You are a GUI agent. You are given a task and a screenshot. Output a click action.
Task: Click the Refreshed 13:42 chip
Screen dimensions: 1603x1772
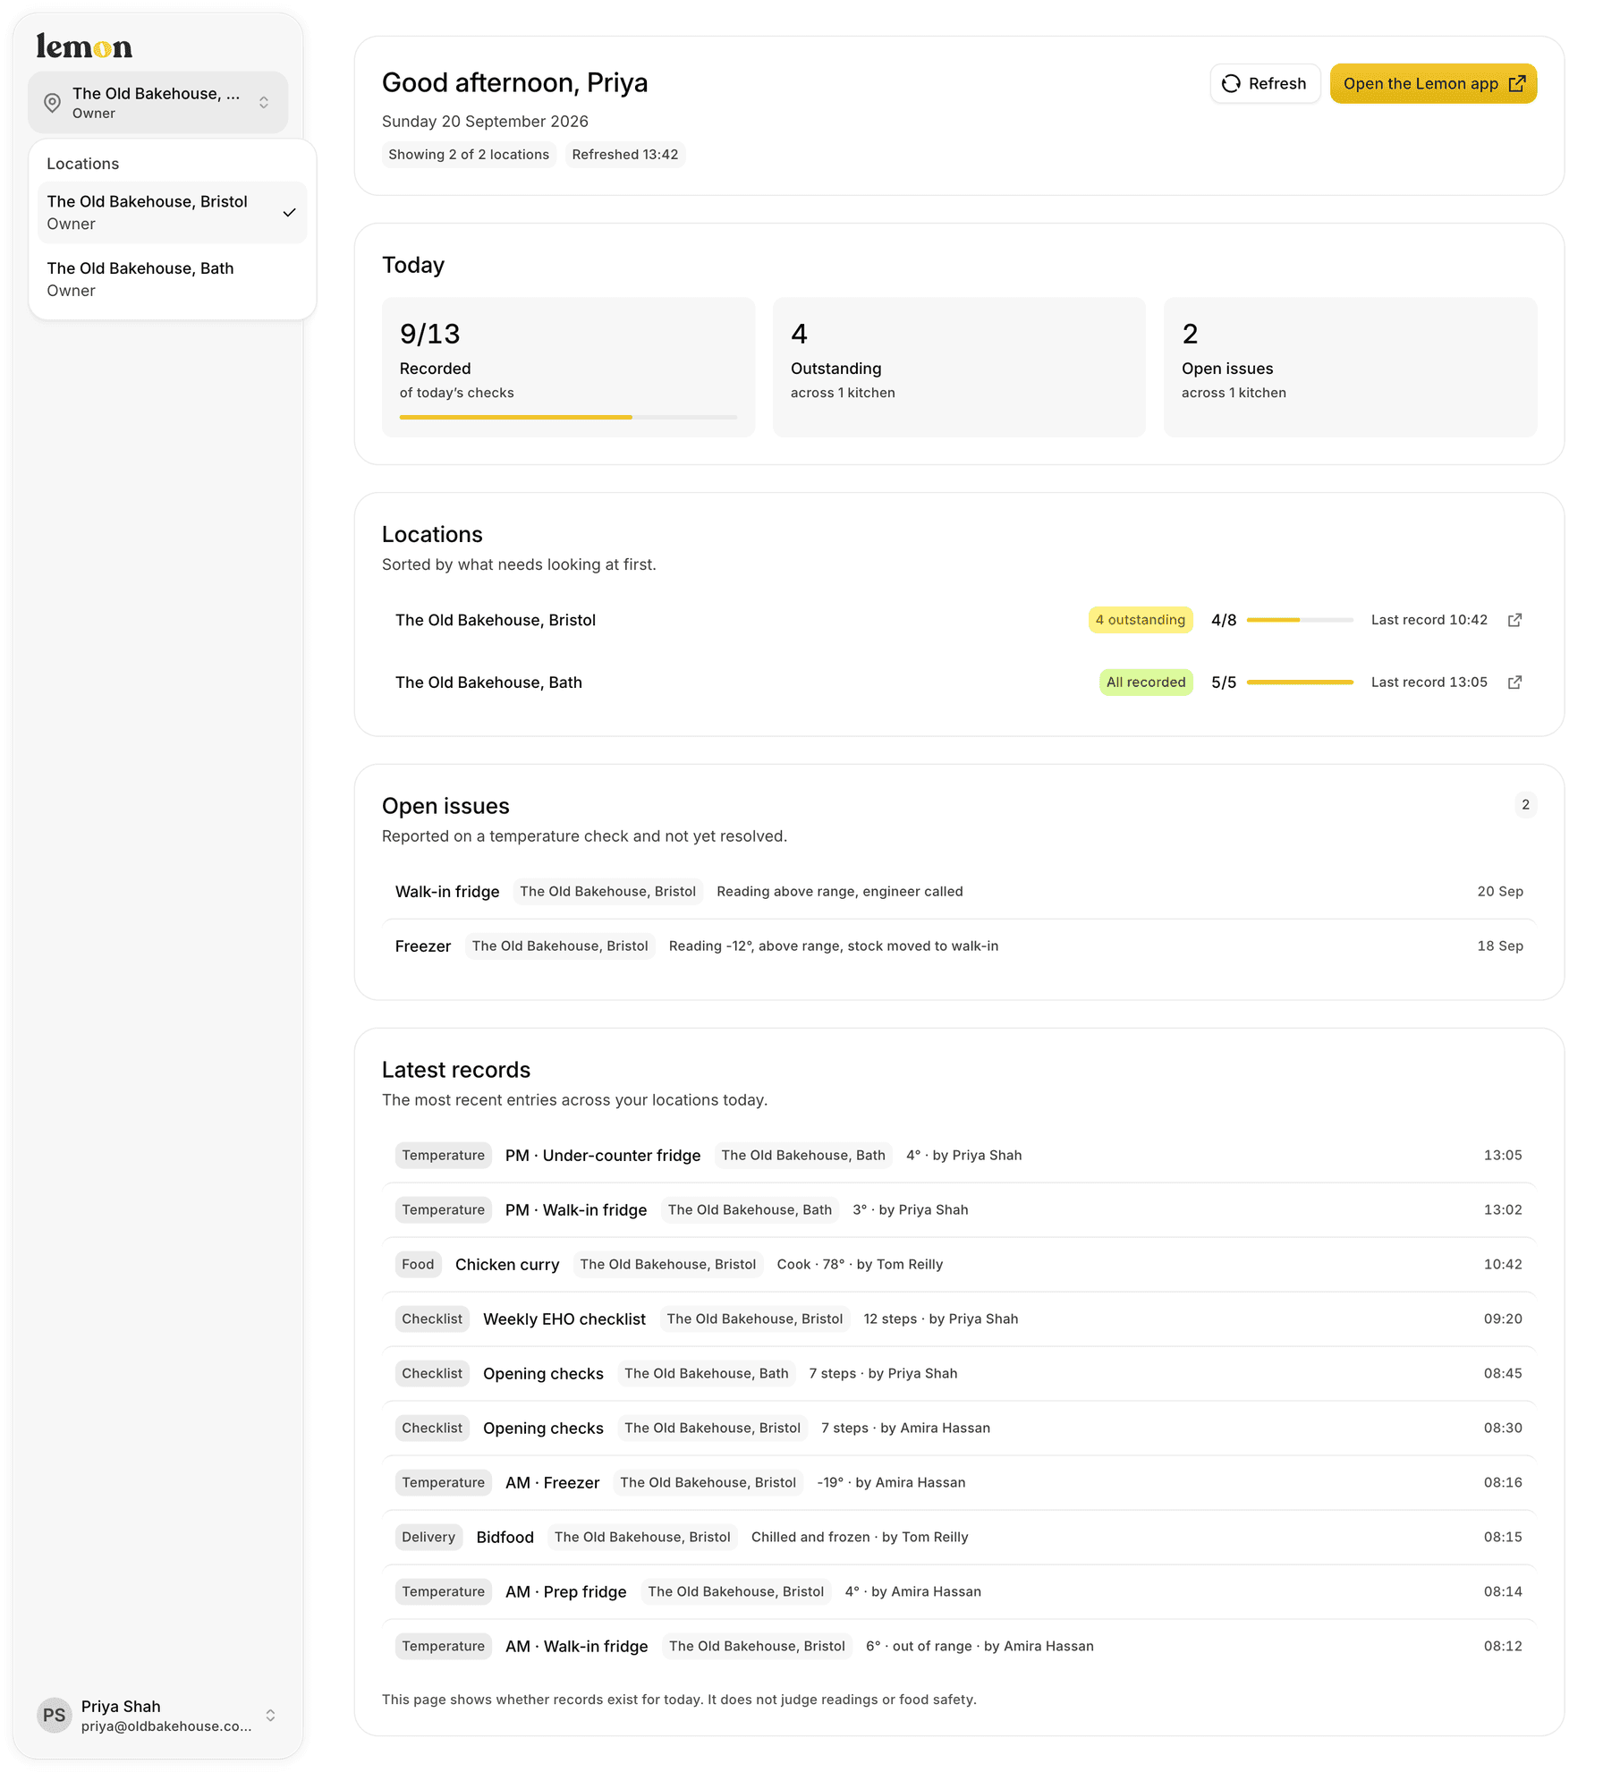(x=625, y=155)
